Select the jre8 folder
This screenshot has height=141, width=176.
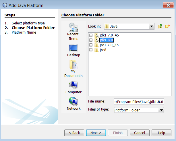(103, 50)
